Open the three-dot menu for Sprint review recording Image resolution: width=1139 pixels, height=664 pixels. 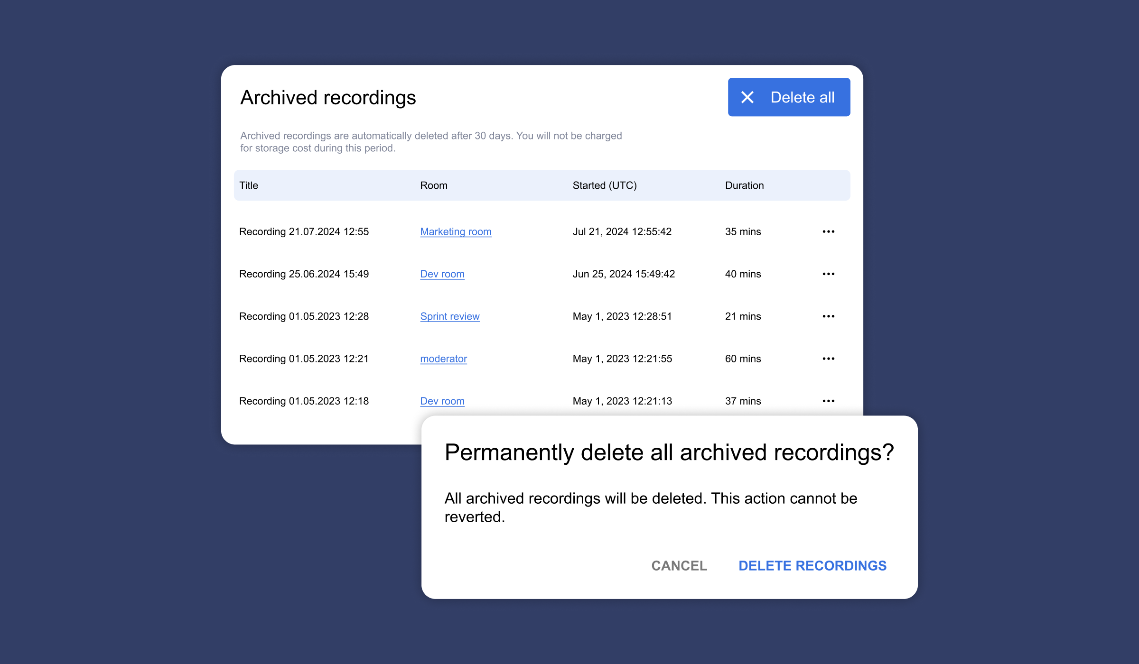tap(828, 316)
